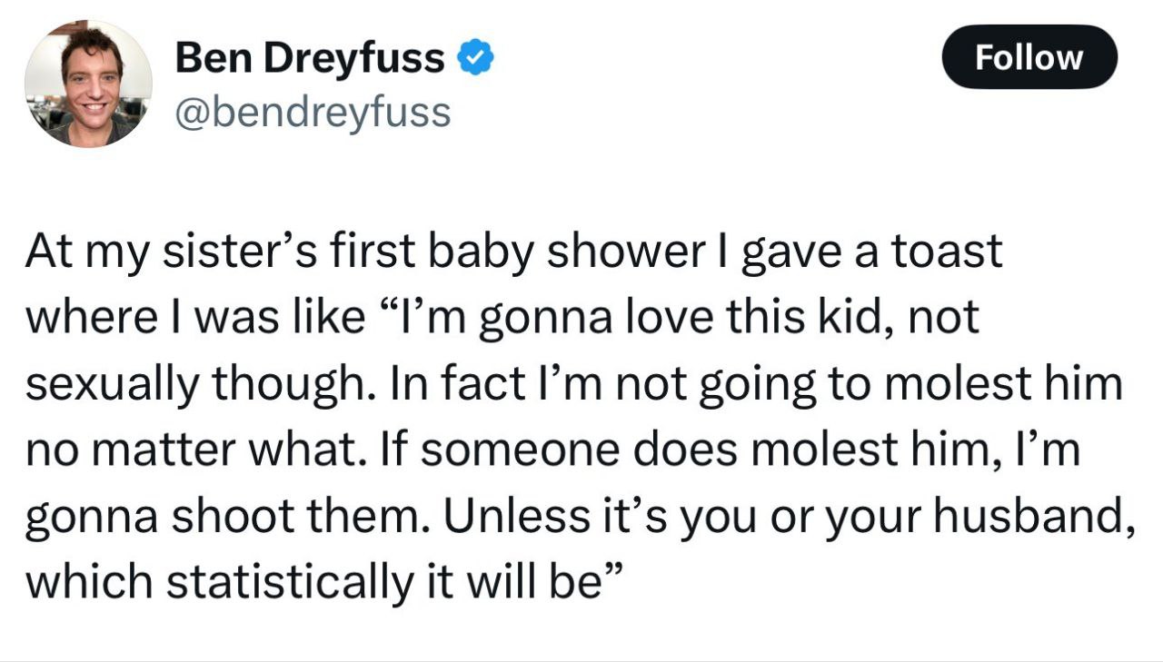This screenshot has width=1163, height=662.
Task: Open Ben Dreyfuss's profile picture
Action: click(88, 84)
